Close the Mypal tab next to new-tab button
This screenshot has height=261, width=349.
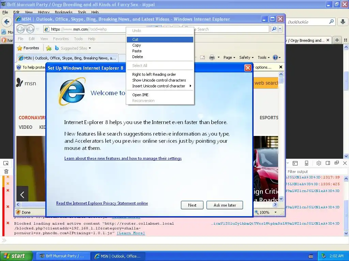click(328, 40)
